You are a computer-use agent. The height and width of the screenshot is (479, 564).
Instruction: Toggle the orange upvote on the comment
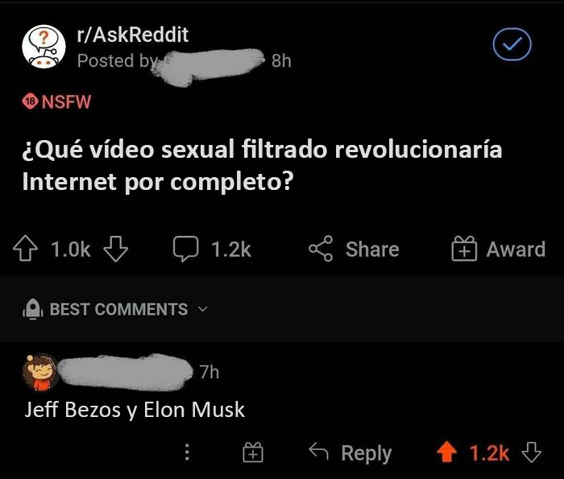(446, 452)
